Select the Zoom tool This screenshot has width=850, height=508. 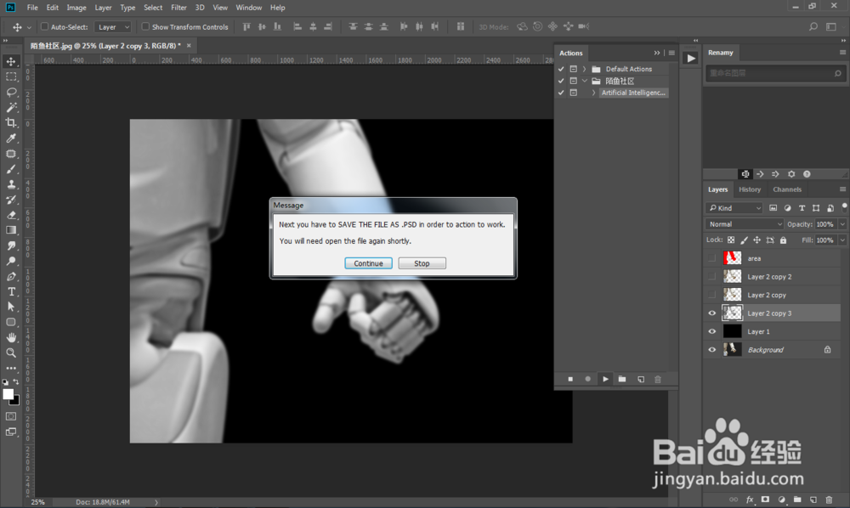11,353
